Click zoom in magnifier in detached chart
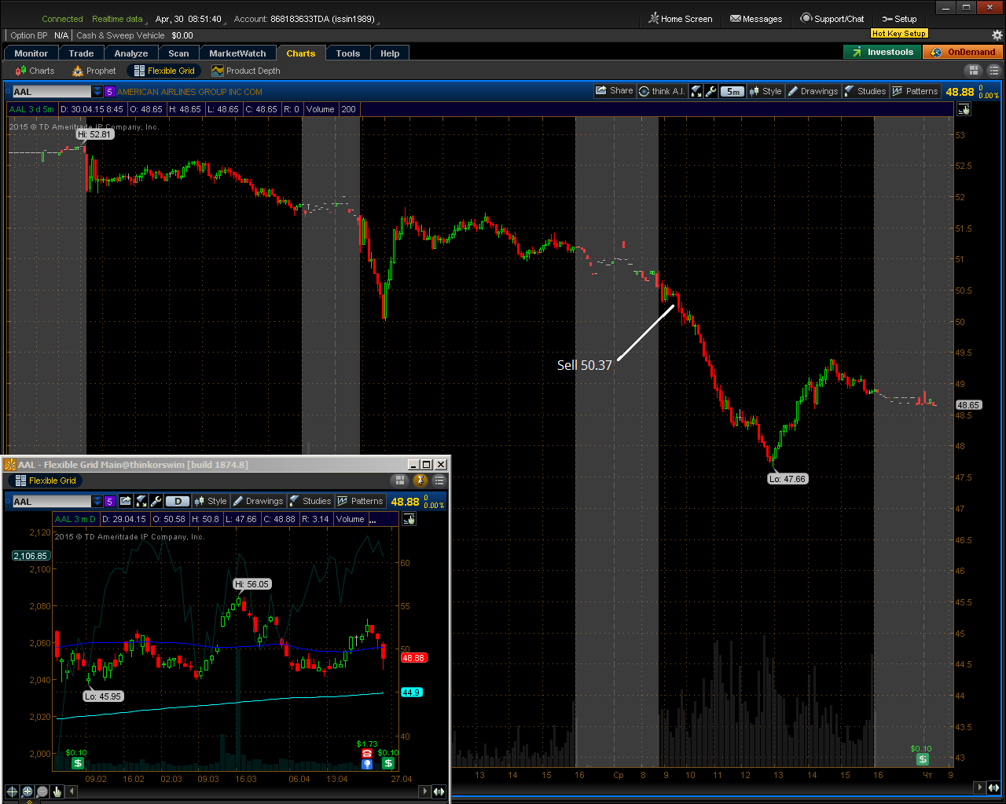Viewport: 1006px width, 804px height. 28,791
